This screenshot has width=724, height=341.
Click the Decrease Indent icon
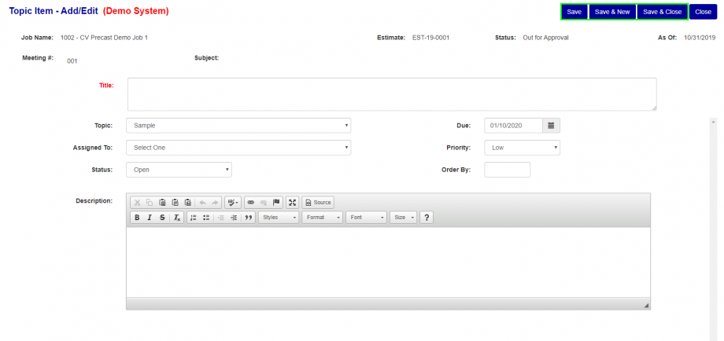click(220, 218)
